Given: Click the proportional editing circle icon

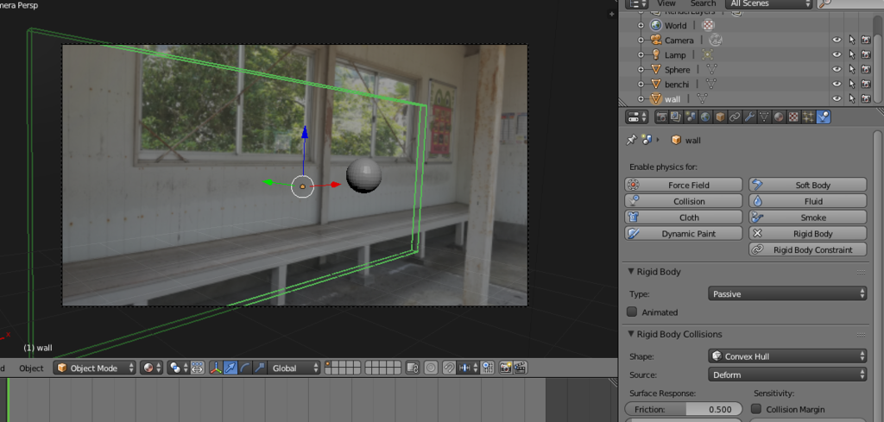Looking at the screenshot, I should click(x=431, y=368).
